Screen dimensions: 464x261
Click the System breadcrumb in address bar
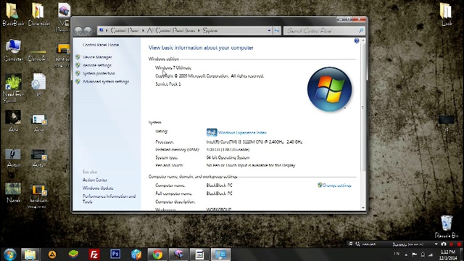(x=210, y=30)
